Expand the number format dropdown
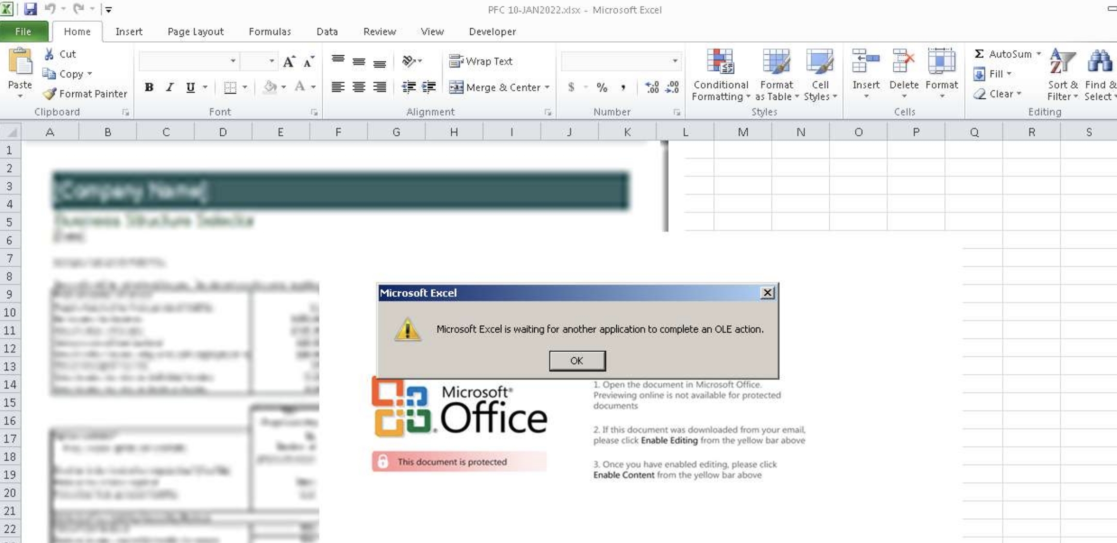This screenshot has width=1117, height=543. click(x=675, y=61)
